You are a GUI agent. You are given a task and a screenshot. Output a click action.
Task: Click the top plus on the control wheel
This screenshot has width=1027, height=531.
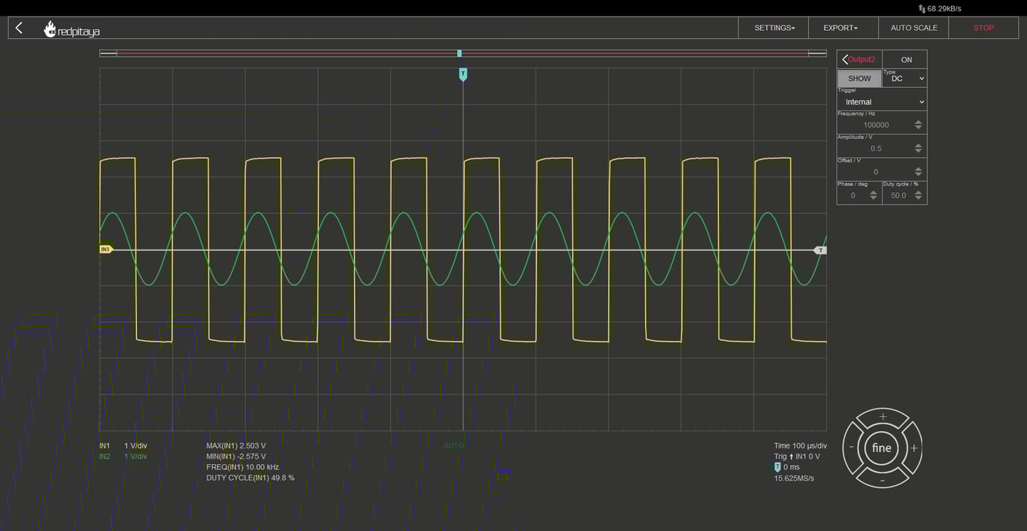point(883,416)
